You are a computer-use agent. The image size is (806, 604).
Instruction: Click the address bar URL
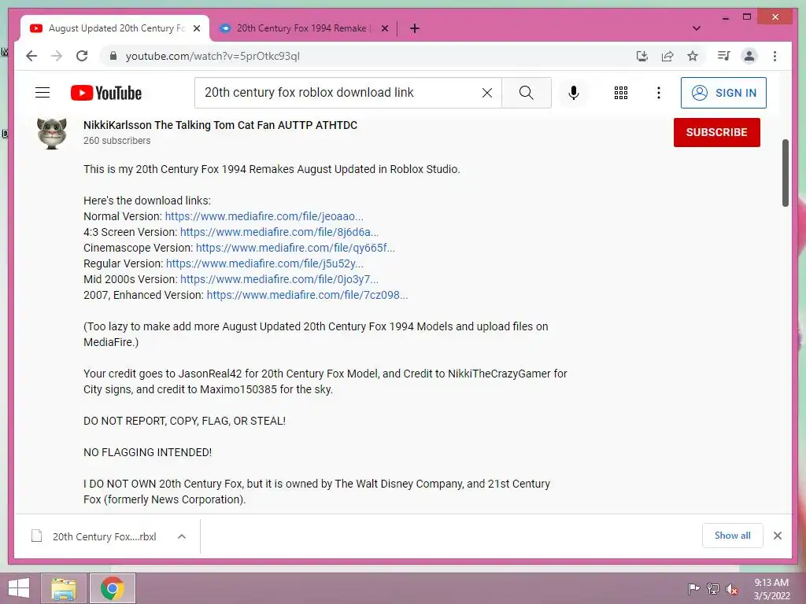point(213,56)
